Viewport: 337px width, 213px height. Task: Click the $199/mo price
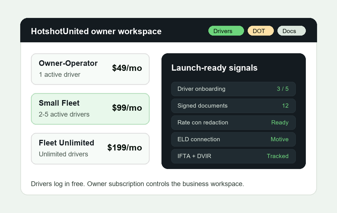tap(125, 148)
